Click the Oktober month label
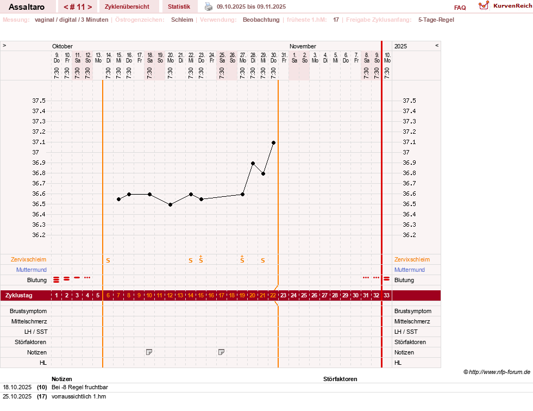 pyautogui.click(x=62, y=46)
